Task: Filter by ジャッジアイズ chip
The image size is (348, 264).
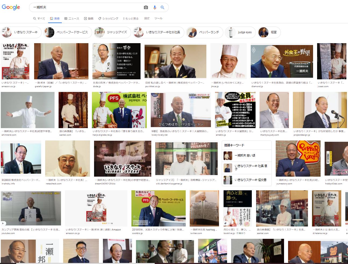Action: click(112, 32)
